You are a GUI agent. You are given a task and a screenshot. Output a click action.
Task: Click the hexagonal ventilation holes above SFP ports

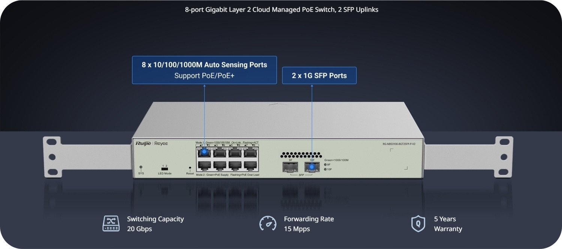(301, 155)
